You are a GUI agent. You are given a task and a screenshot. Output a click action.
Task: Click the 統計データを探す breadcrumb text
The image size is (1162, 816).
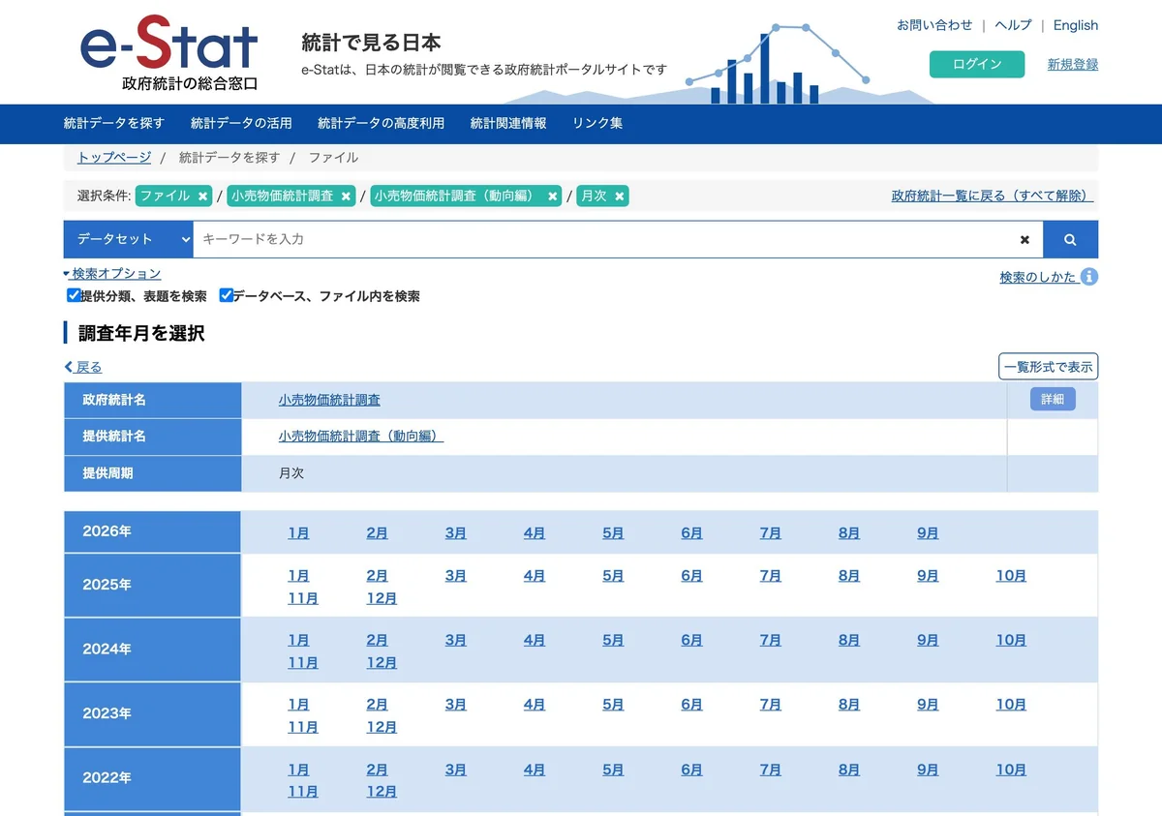point(229,157)
